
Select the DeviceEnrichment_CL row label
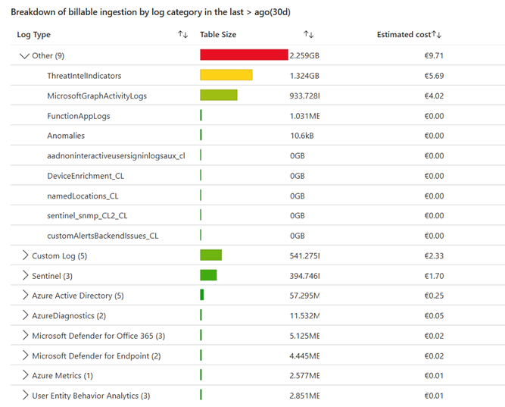pyautogui.click(x=86, y=176)
